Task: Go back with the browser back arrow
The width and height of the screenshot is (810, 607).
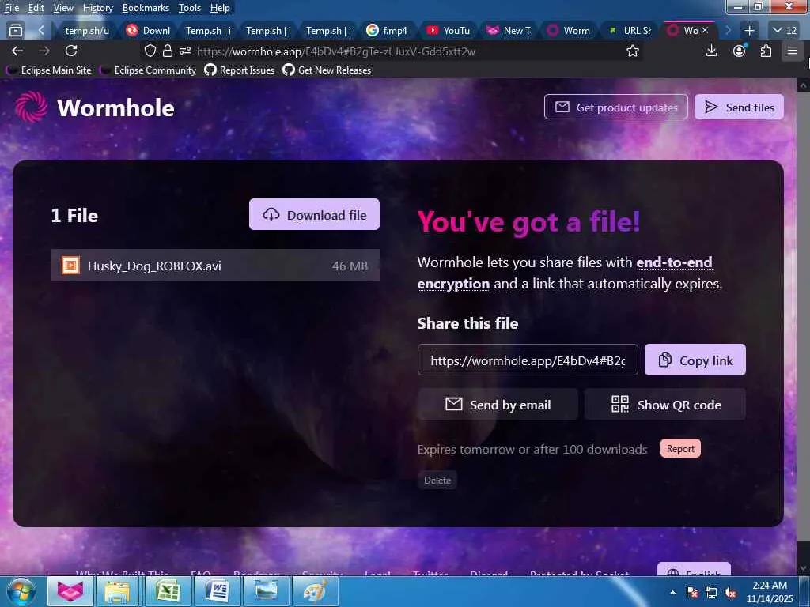Action: coord(17,51)
